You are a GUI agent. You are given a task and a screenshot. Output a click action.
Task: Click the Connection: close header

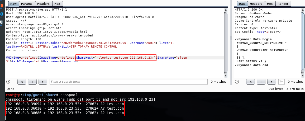click(x=22, y=50)
